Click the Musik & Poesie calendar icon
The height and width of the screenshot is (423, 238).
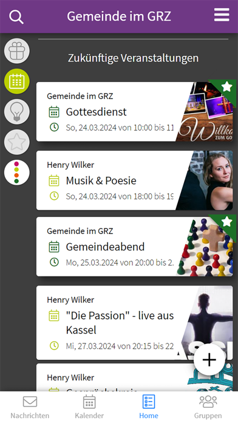54,181
